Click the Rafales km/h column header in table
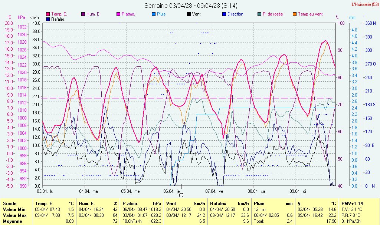Screen dimensions: 380x225 [x=229, y=204]
